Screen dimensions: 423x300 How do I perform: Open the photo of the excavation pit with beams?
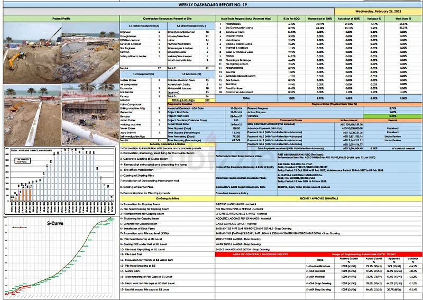(90, 115)
